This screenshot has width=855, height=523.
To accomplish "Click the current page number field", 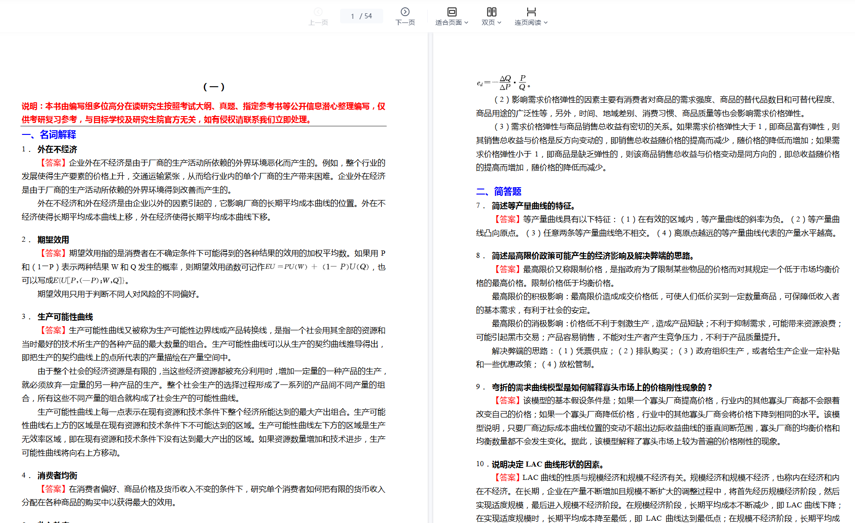I will click(352, 16).
